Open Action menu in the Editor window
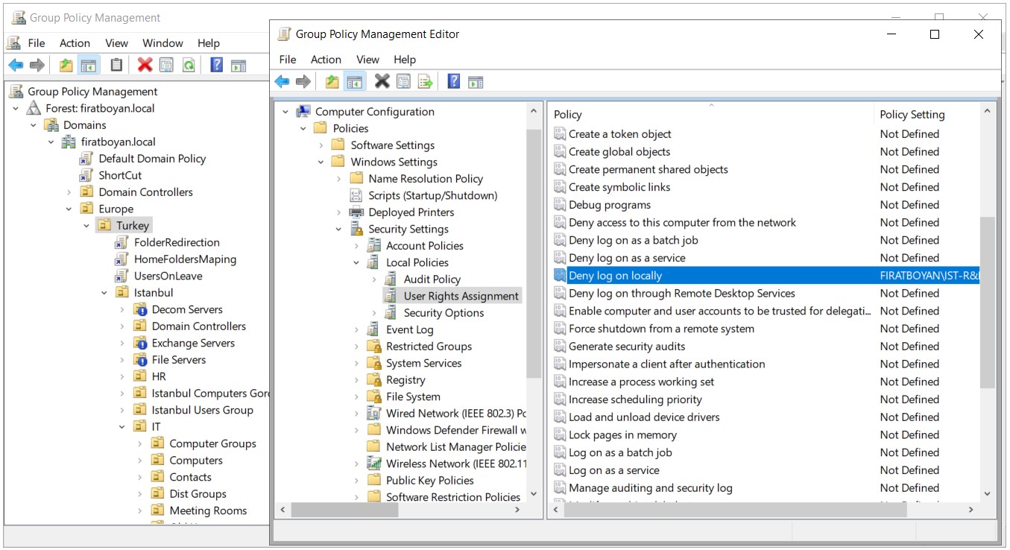The width and height of the screenshot is (1010, 550). 326,60
